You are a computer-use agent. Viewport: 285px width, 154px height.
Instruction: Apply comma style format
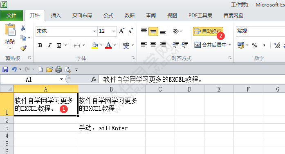[264, 45]
